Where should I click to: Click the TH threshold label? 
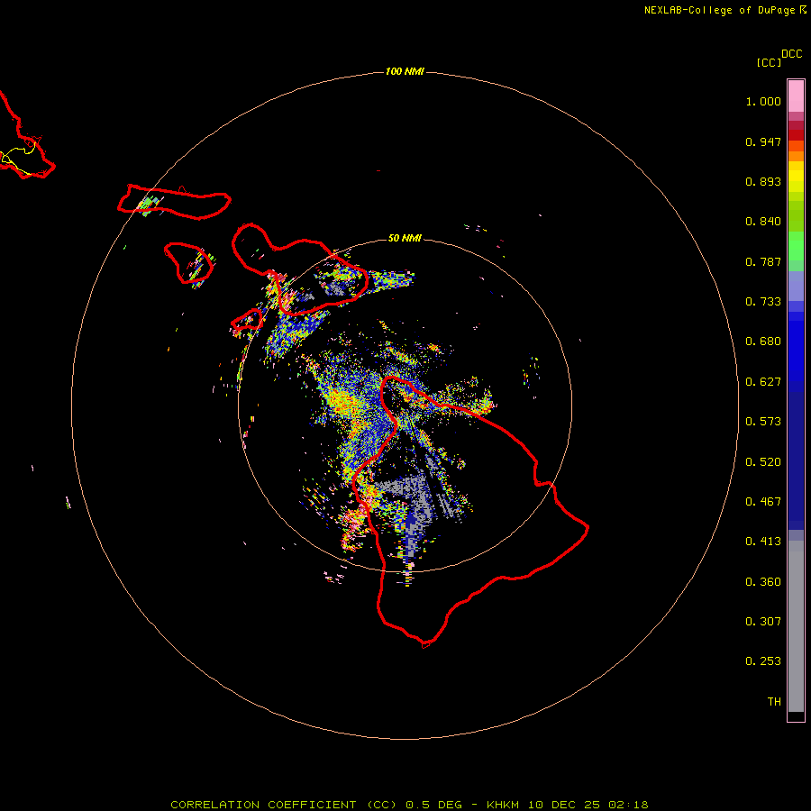[x=774, y=702]
